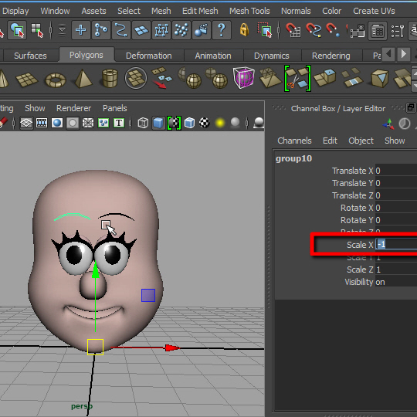
Task: Click the Translate X value field
Action: [396, 171]
